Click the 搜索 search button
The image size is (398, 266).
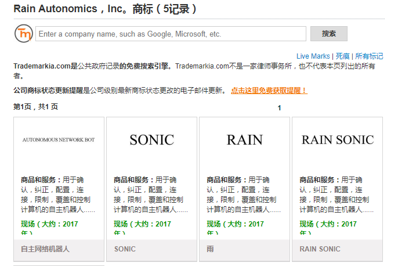click(x=329, y=34)
